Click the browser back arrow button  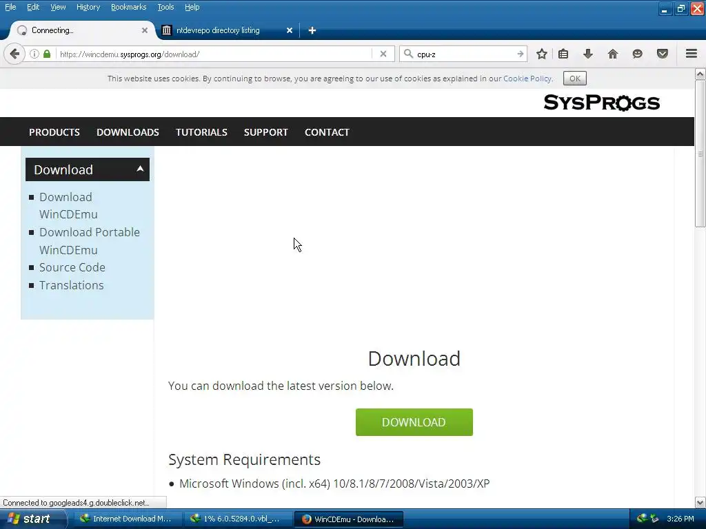pyautogui.click(x=14, y=54)
